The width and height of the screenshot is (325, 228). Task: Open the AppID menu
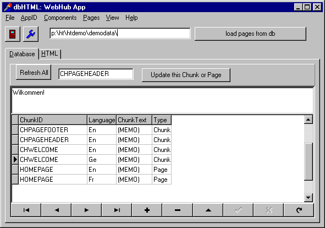click(x=29, y=18)
